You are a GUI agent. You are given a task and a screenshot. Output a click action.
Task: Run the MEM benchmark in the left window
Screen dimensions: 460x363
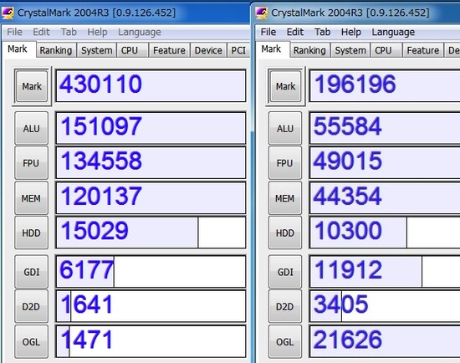point(32,198)
